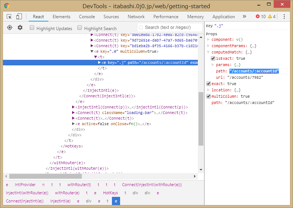Image resolution: width=293 pixels, height=208 pixels.
Task: Open React DevTools settings gear
Action: click(x=20, y=28)
